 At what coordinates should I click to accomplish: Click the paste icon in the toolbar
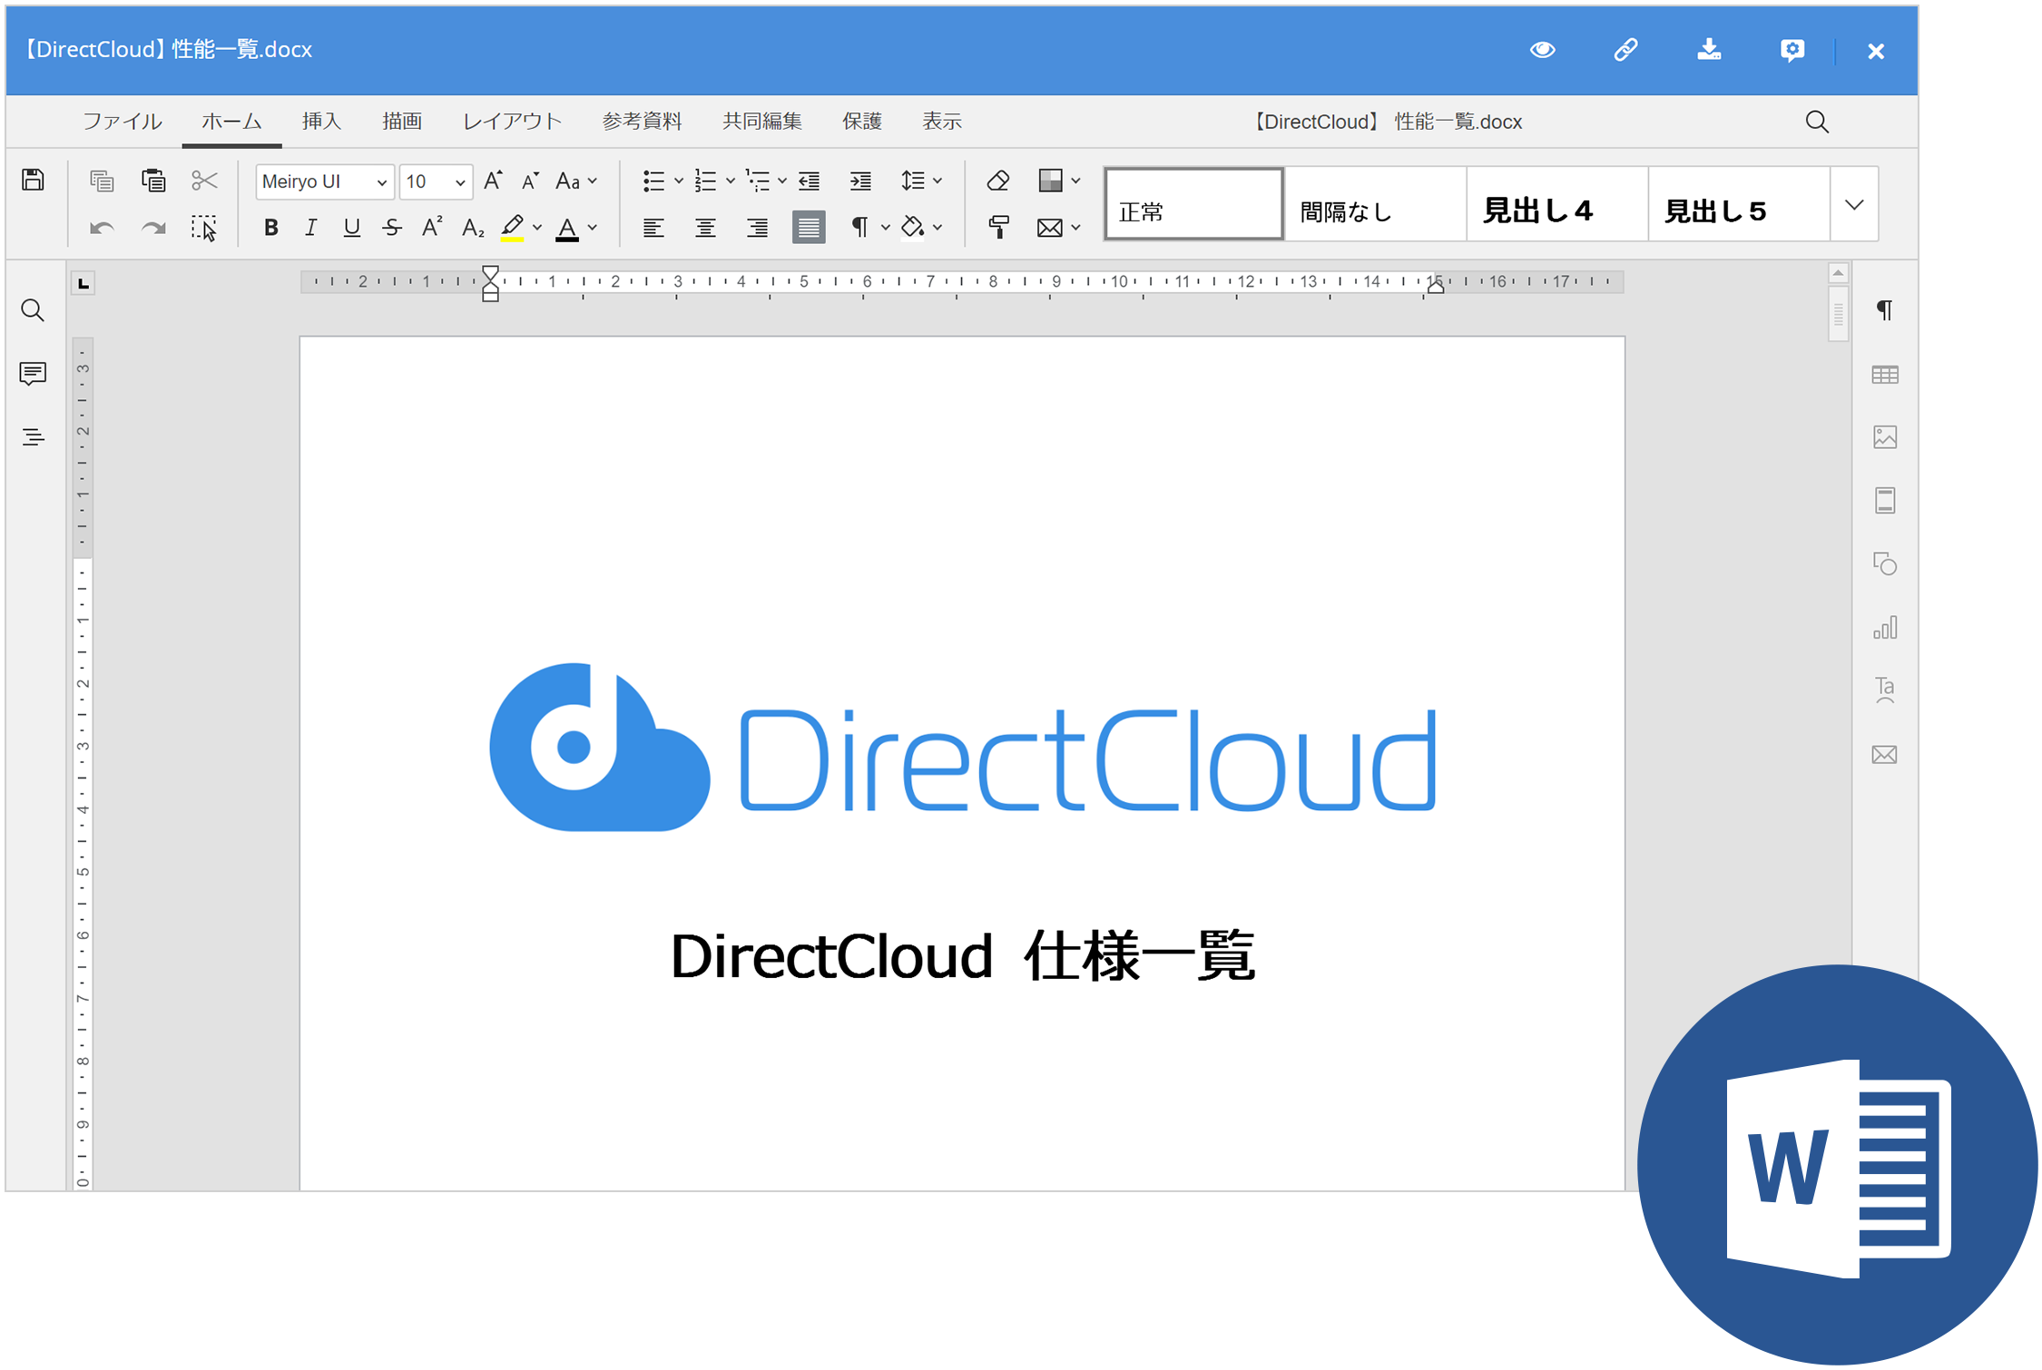(x=153, y=181)
